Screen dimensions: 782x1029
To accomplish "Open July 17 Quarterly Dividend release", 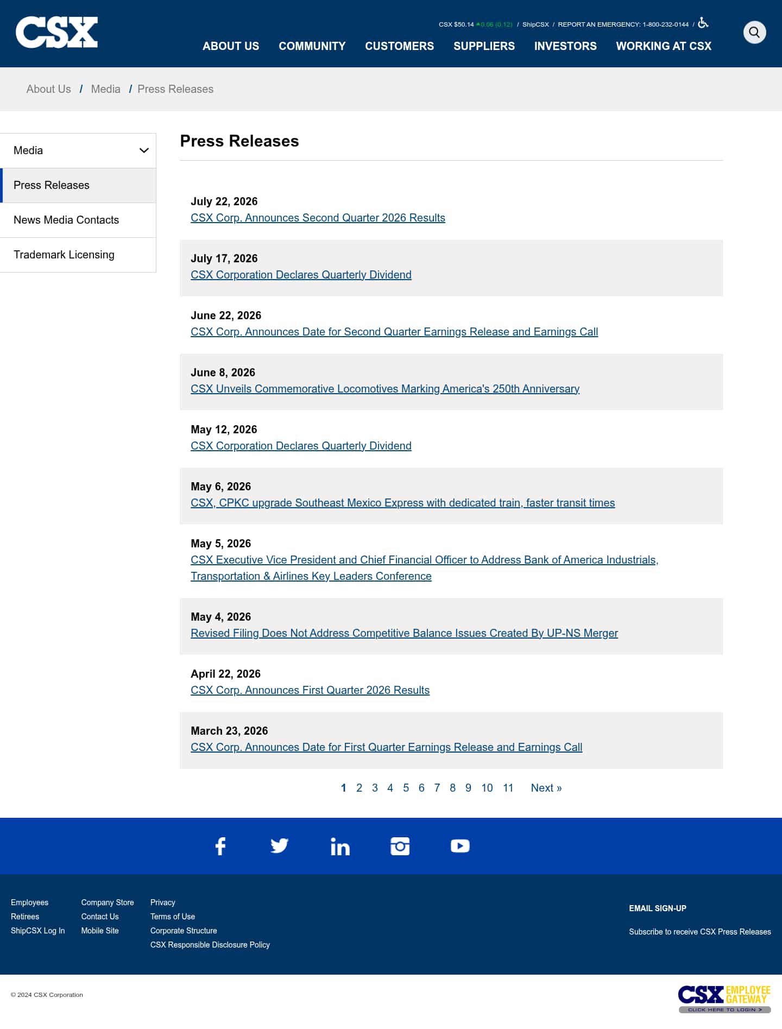I will tap(301, 275).
